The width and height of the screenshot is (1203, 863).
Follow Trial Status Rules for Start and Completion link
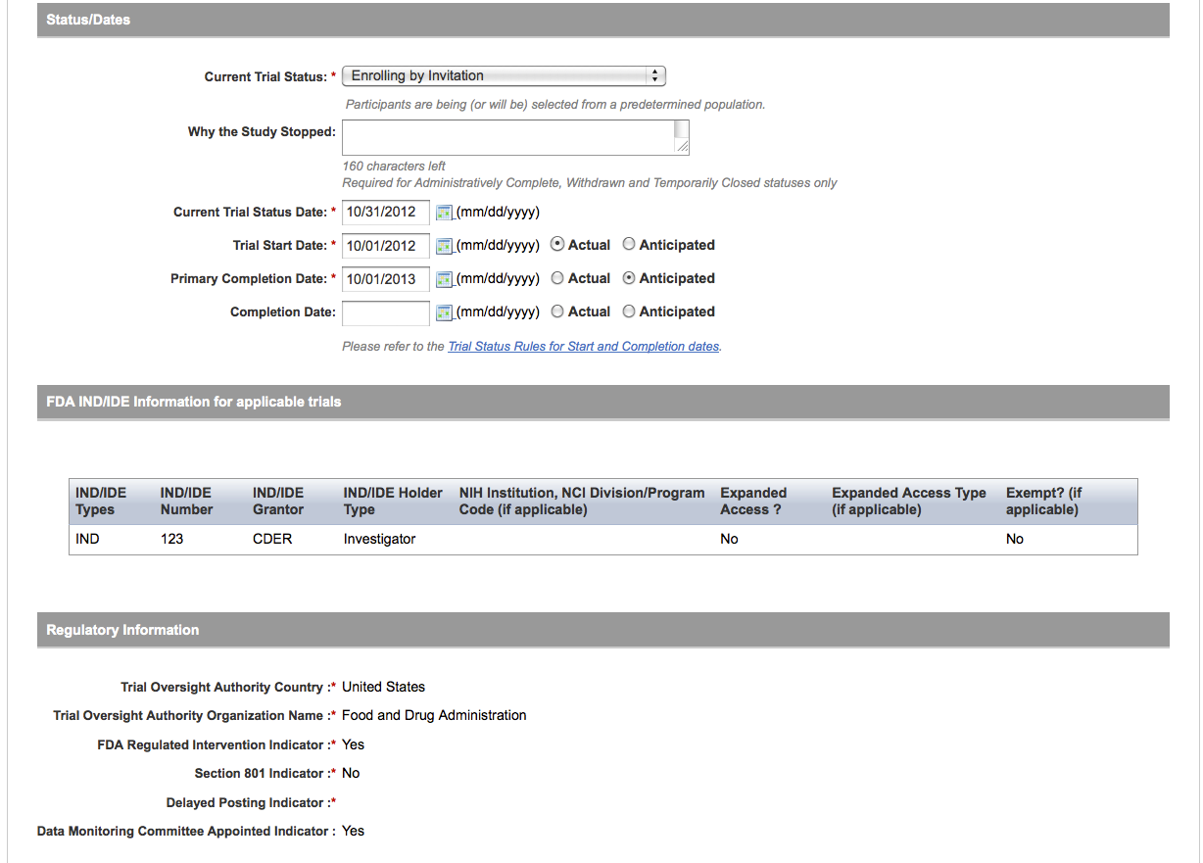[583, 347]
